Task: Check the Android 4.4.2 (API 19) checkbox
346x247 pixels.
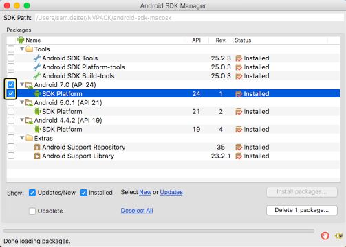Action: 11,120
